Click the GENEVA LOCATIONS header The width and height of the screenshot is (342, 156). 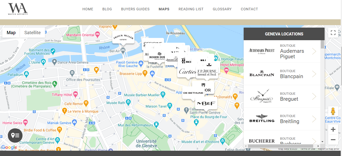pyautogui.click(x=284, y=34)
